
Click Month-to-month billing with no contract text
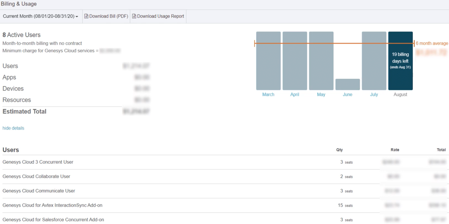(x=42, y=43)
